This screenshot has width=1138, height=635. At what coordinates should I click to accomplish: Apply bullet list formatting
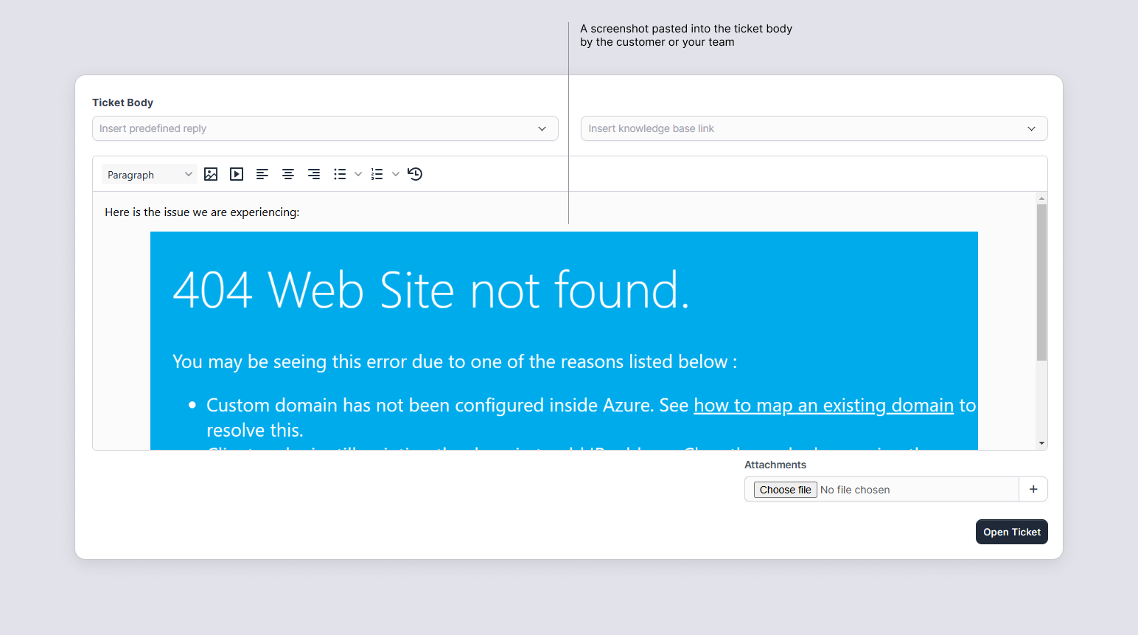click(x=340, y=174)
